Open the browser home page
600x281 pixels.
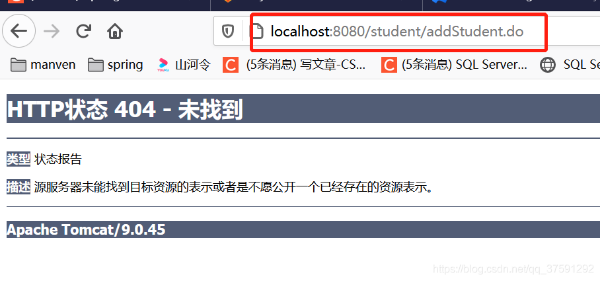[114, 31]
